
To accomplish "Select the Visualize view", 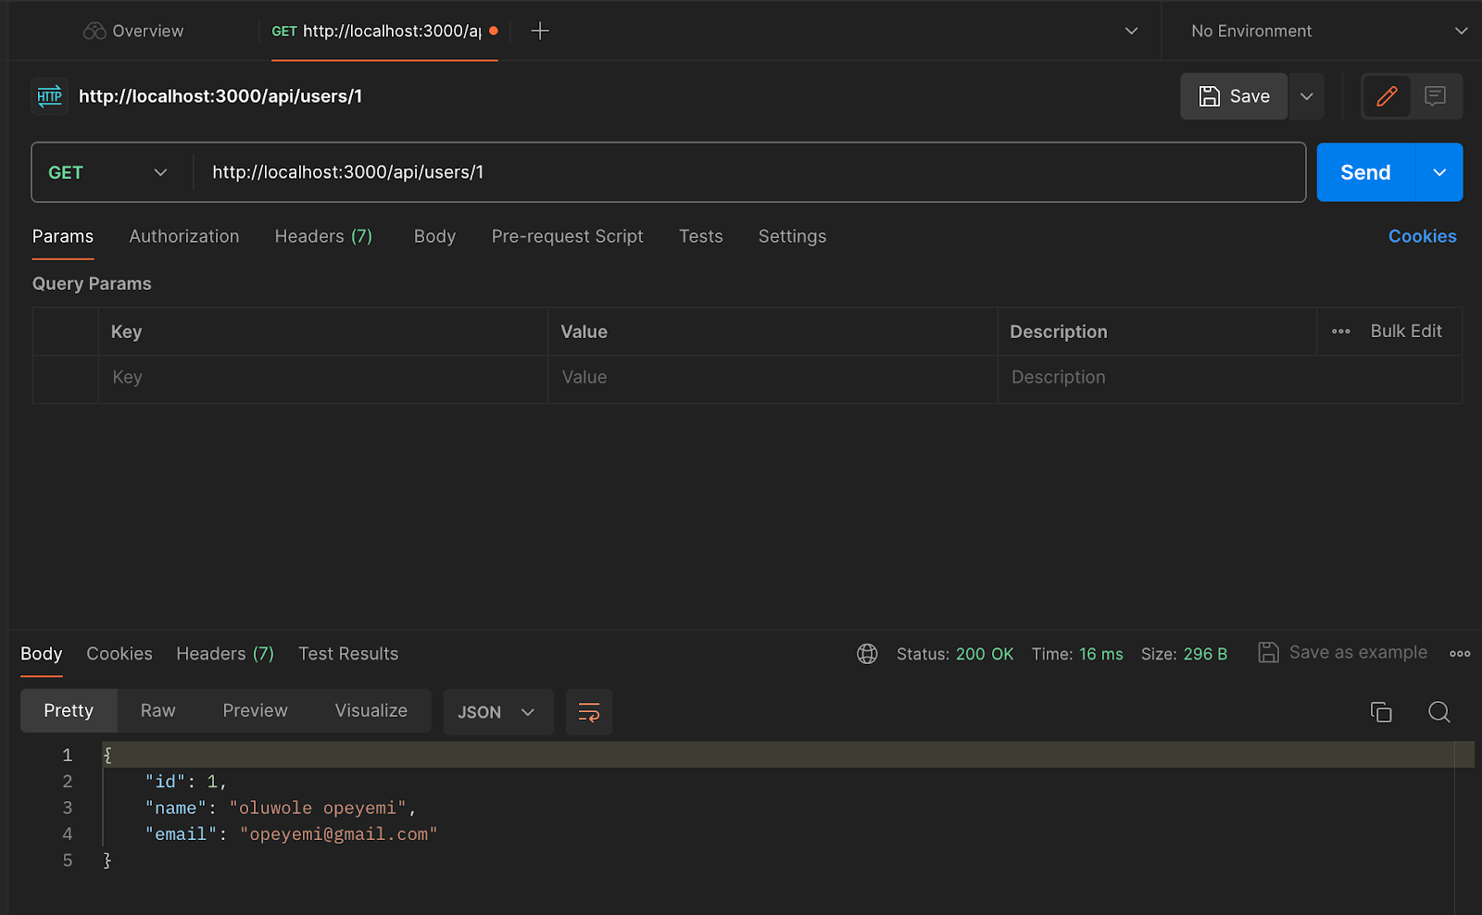I will pos(370,710).
